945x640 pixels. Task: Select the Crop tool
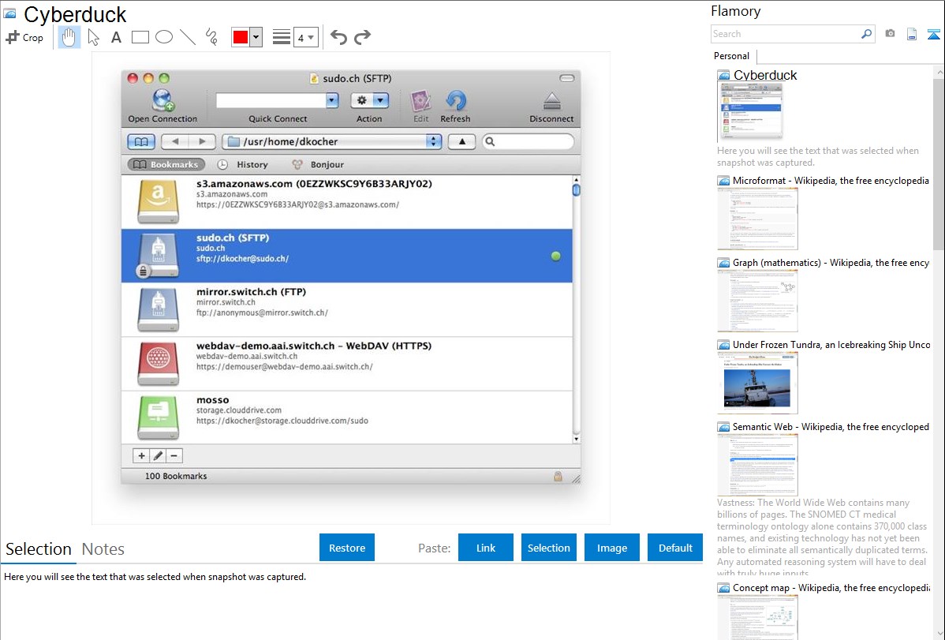click(x=24, y=37)
